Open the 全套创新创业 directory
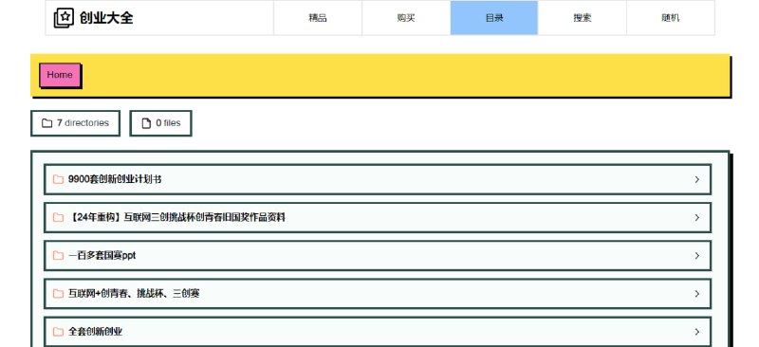This screenshot has height=347, width=759. point(378,332)
